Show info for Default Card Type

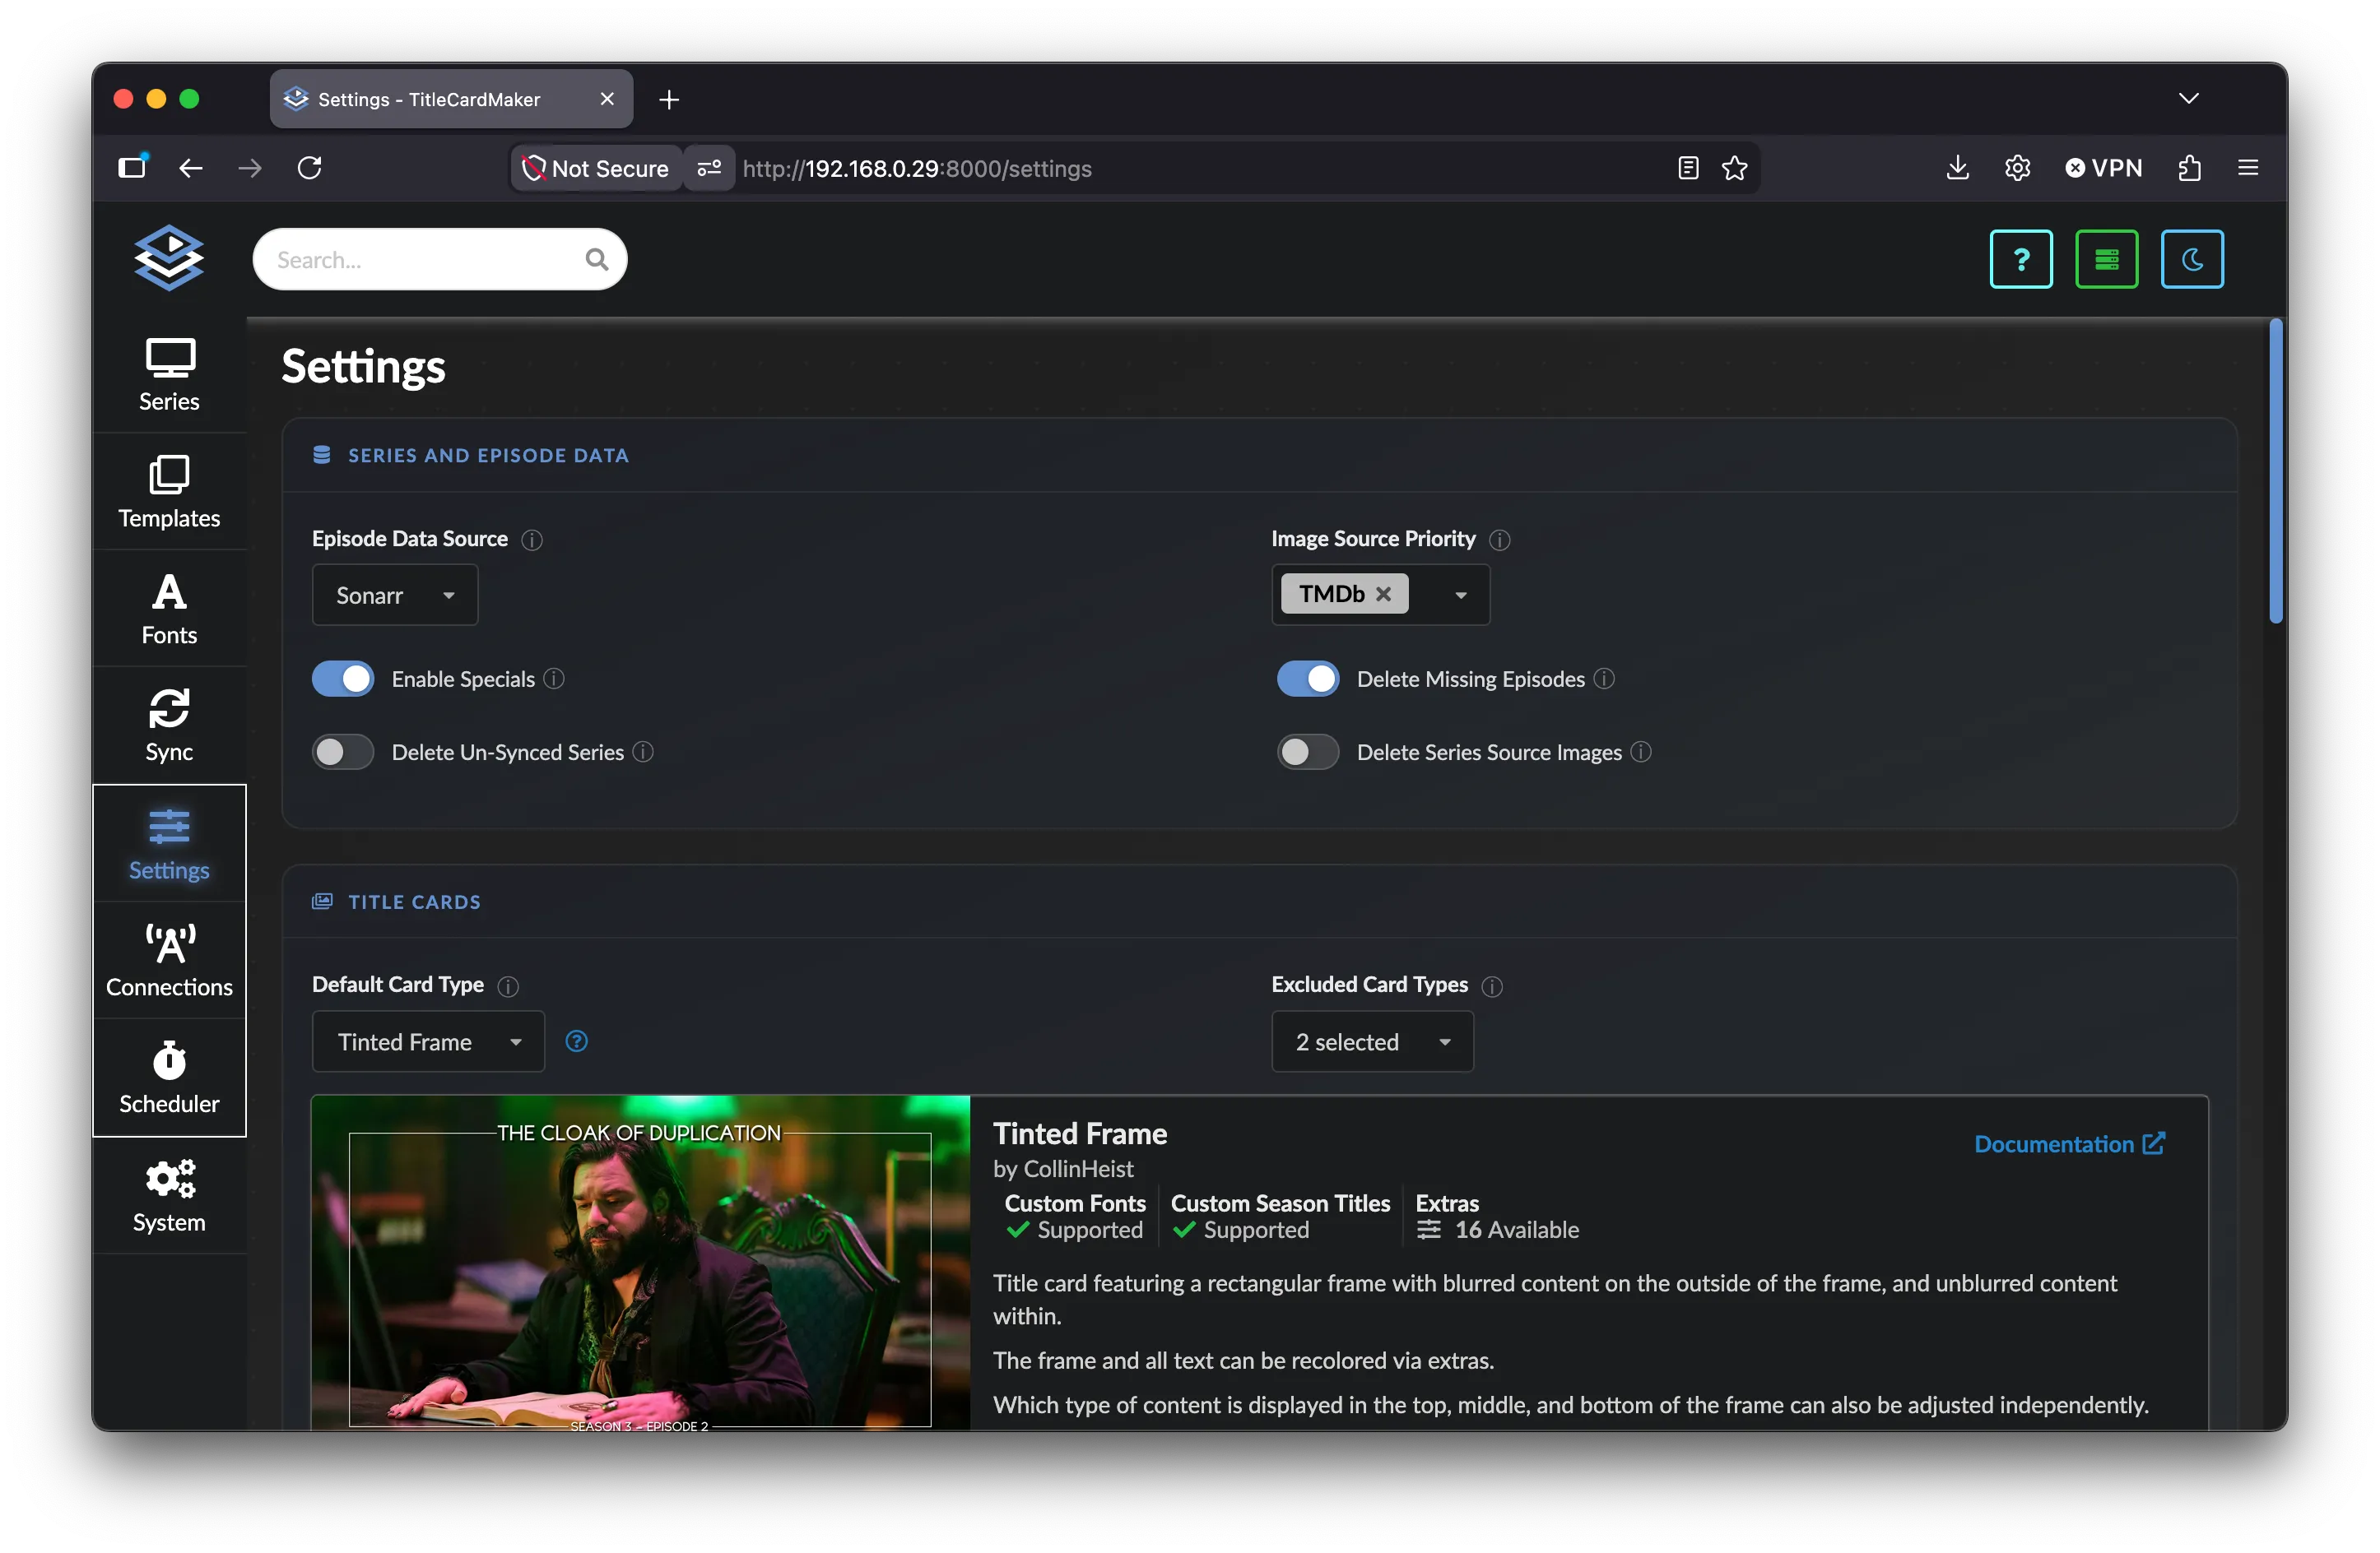508,986
